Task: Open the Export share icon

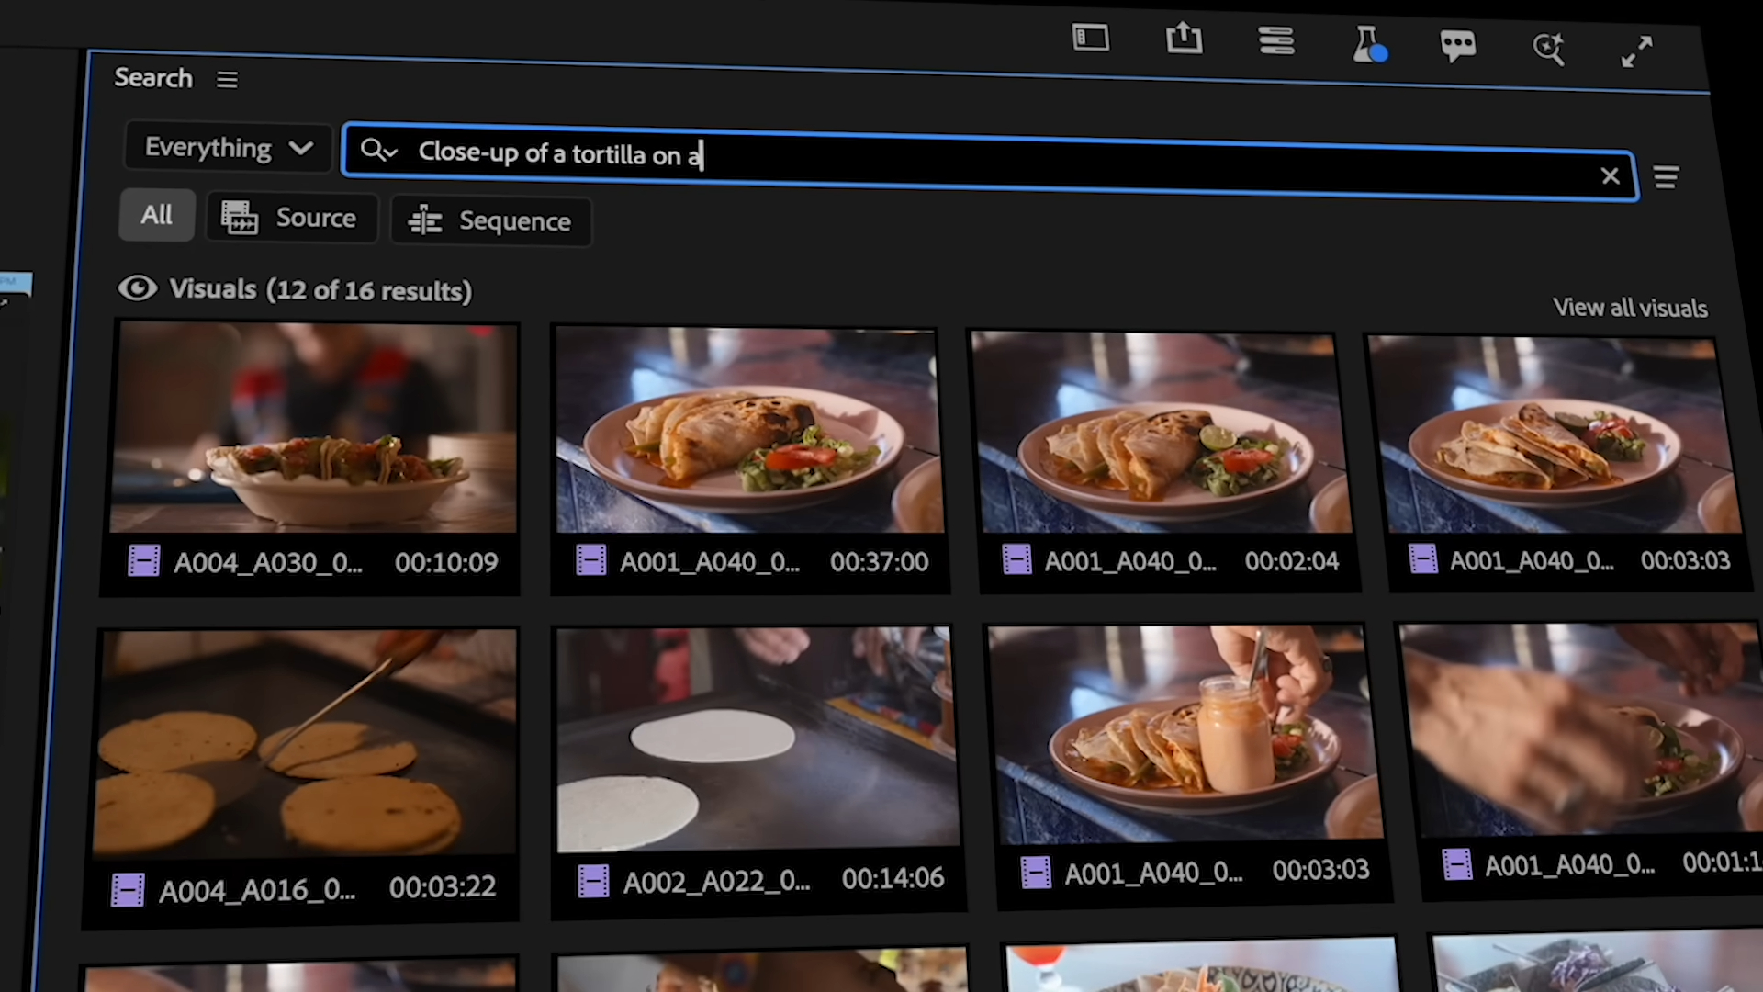Action: (1184, 39)
